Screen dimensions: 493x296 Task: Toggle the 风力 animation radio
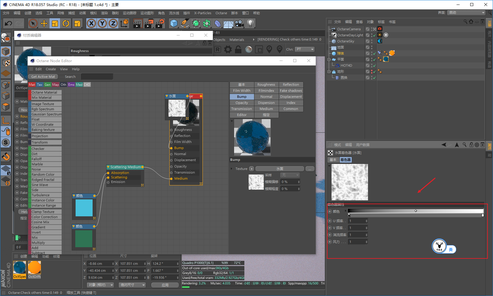pyautogui.click(x=330, y=242)
